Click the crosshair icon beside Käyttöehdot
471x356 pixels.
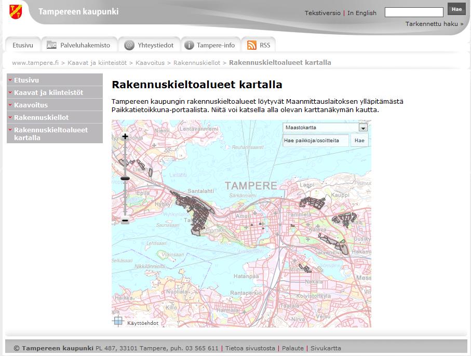pyautogui.click(x=118, y=321)
